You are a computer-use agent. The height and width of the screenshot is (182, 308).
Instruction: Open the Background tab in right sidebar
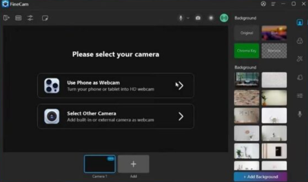pos(300,23)
